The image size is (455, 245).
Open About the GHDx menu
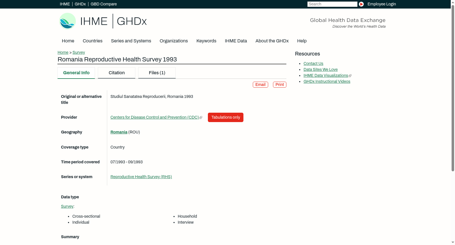272,41
